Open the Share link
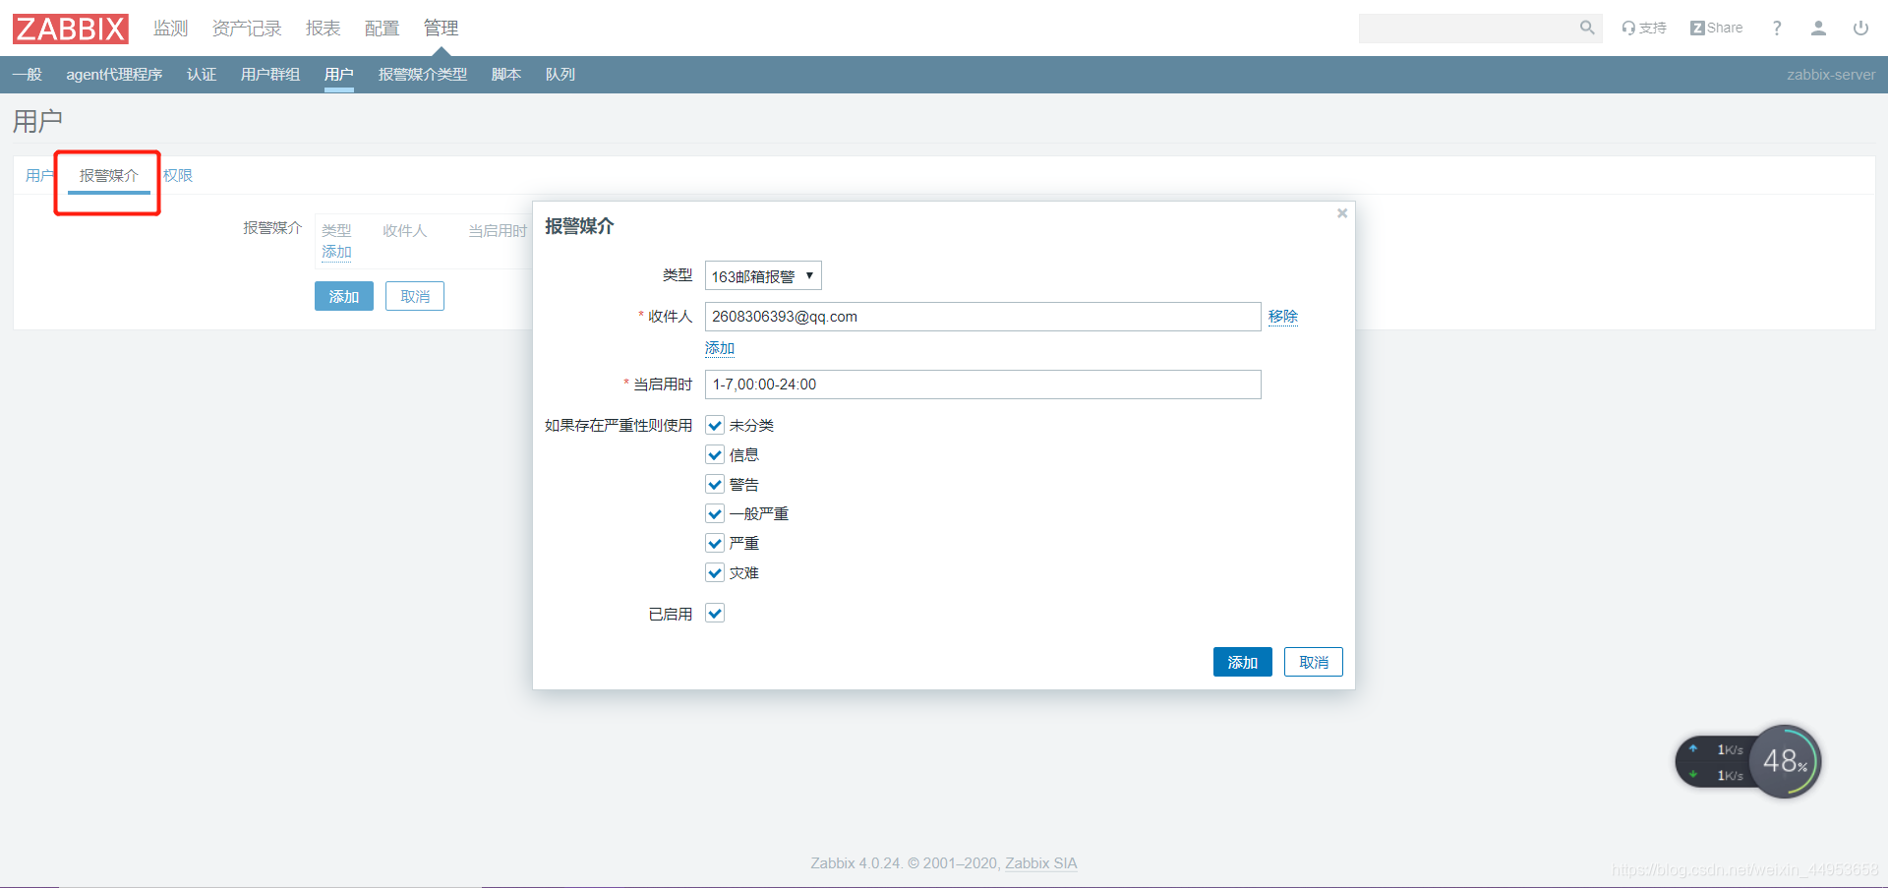 (x=1717, y=28)
